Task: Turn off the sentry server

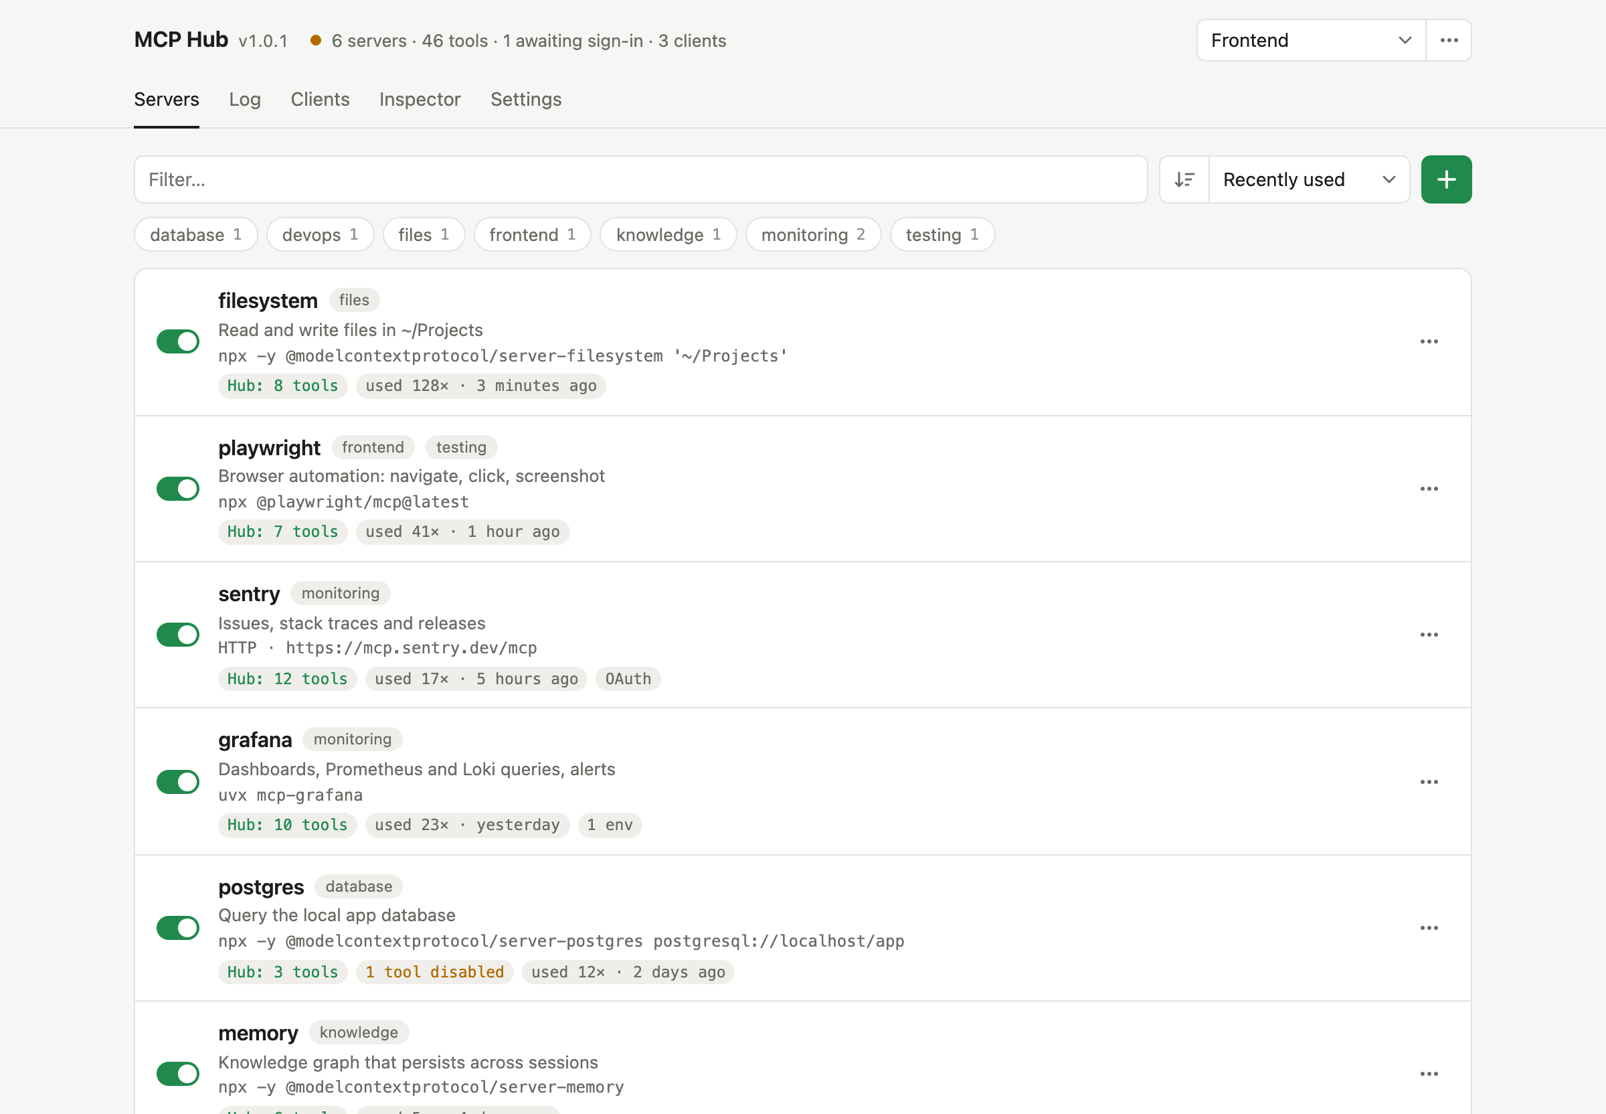Action: point(178,635)
